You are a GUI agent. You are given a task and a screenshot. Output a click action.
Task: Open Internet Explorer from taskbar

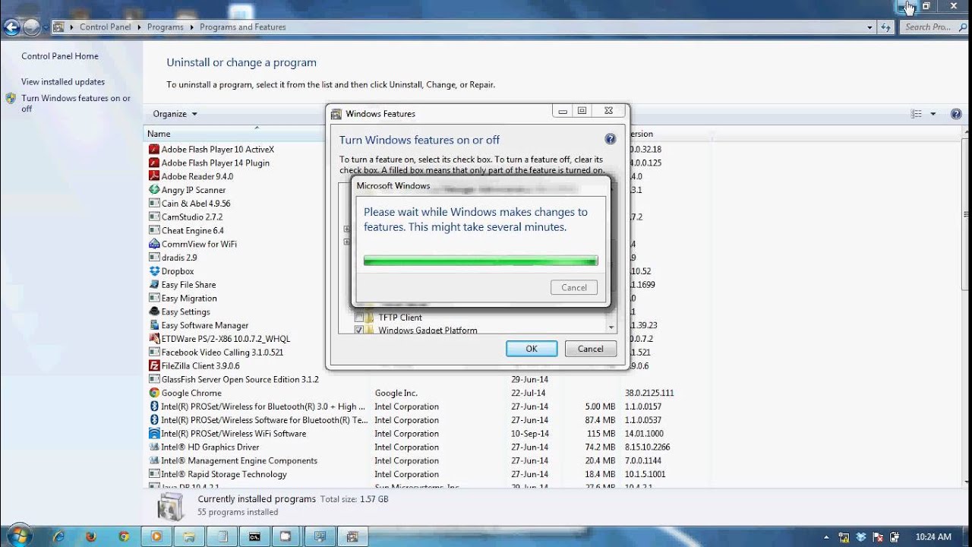[x=58, y=536]
